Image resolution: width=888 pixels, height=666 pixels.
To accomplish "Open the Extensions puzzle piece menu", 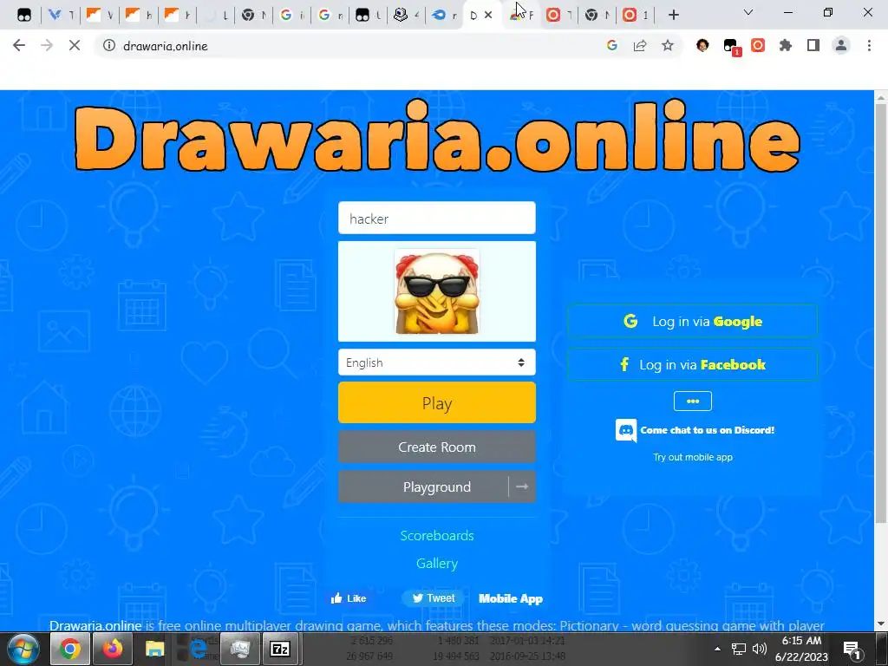I will (x=786, y=45).
